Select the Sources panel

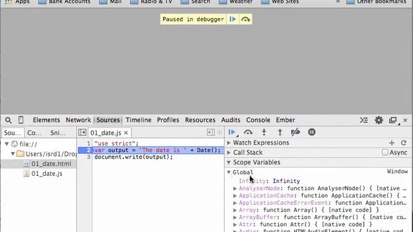click(108, 120)
